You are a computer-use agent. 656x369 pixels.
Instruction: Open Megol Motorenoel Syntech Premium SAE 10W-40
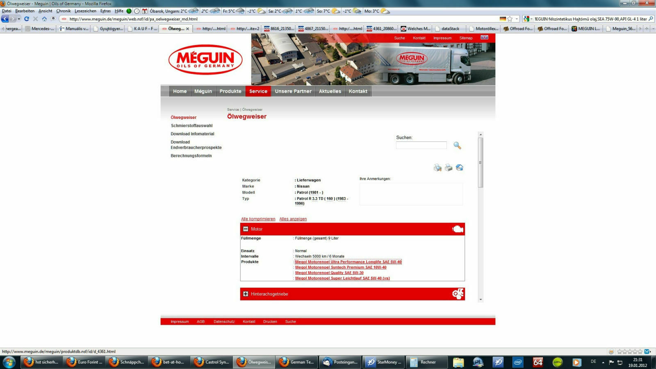341,267
